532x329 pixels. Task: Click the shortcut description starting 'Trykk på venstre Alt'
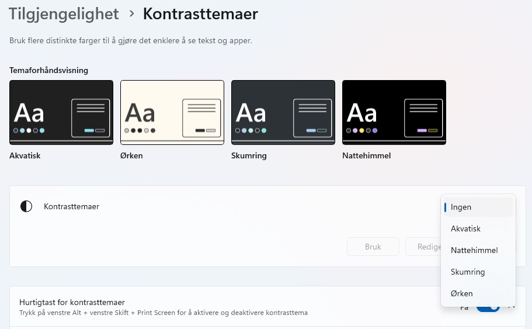pos(164,313)
